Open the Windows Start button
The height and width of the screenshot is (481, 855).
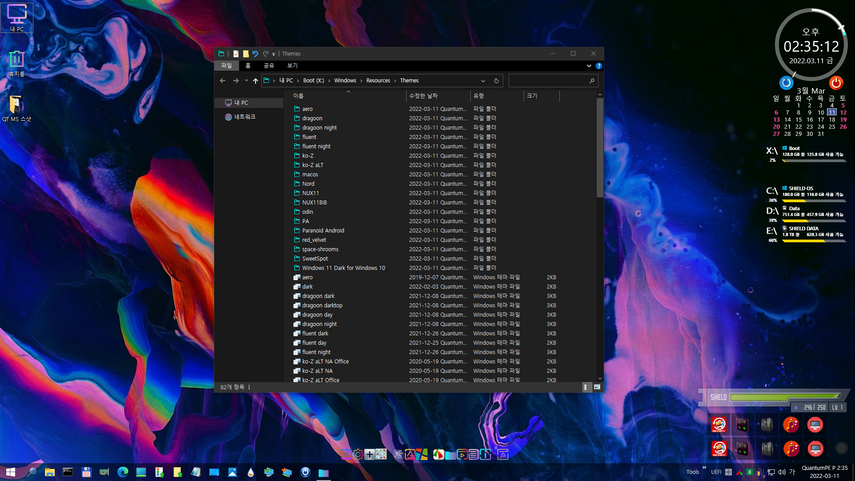[x=11, y=472]
